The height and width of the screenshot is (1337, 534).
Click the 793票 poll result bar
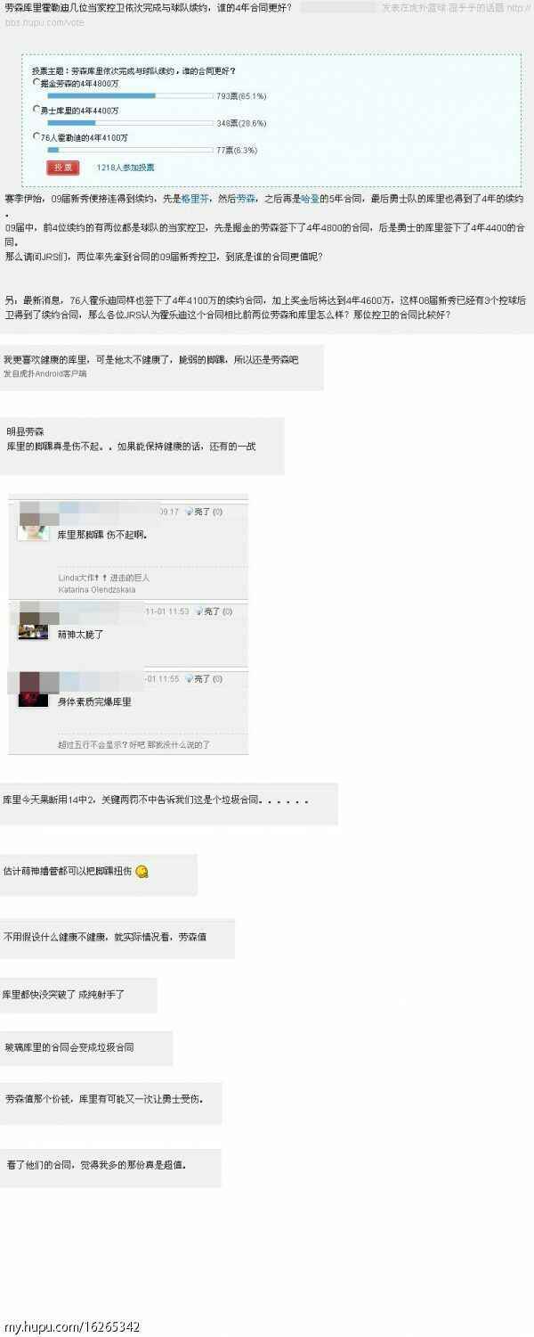(x=130, y=95)
